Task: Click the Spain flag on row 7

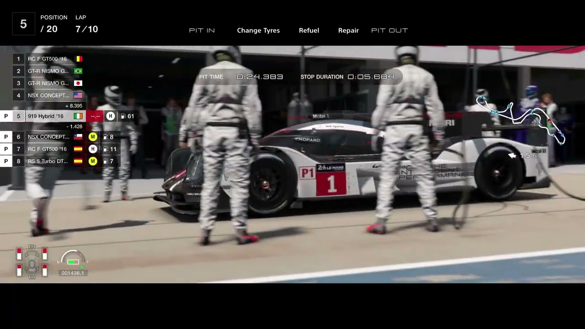Action: click(78, 149)
